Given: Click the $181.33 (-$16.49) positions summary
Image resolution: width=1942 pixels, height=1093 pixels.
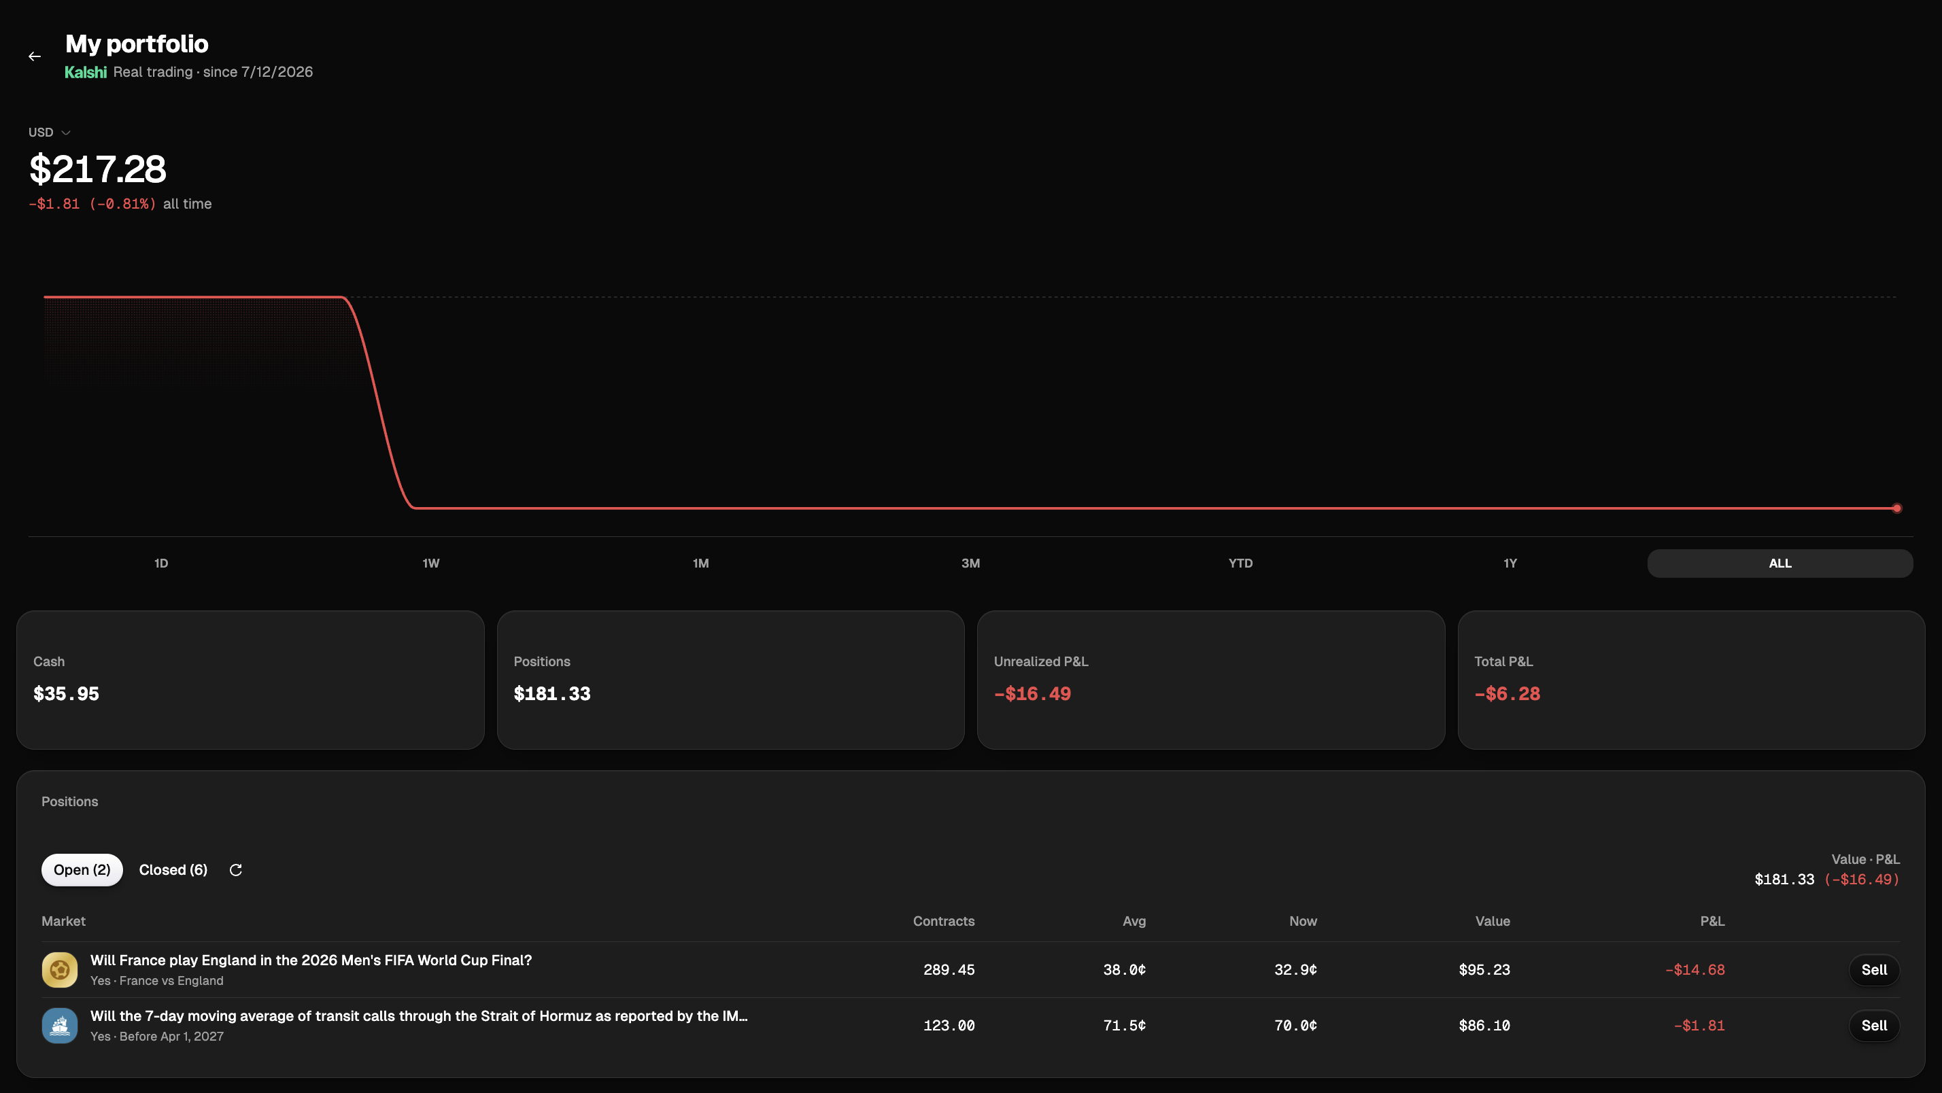Looking at the screenshot, I should tap(1826, 880).
